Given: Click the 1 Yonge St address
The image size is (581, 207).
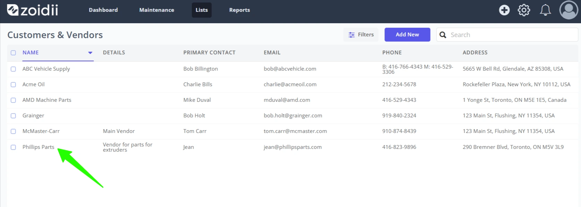Looking at the screenshot, I should coord(514,100).
